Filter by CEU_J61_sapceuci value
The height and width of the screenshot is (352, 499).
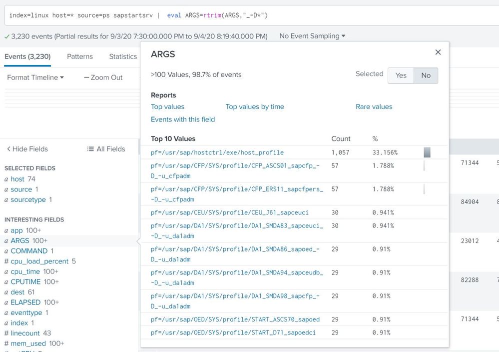[x=229, y=212]
